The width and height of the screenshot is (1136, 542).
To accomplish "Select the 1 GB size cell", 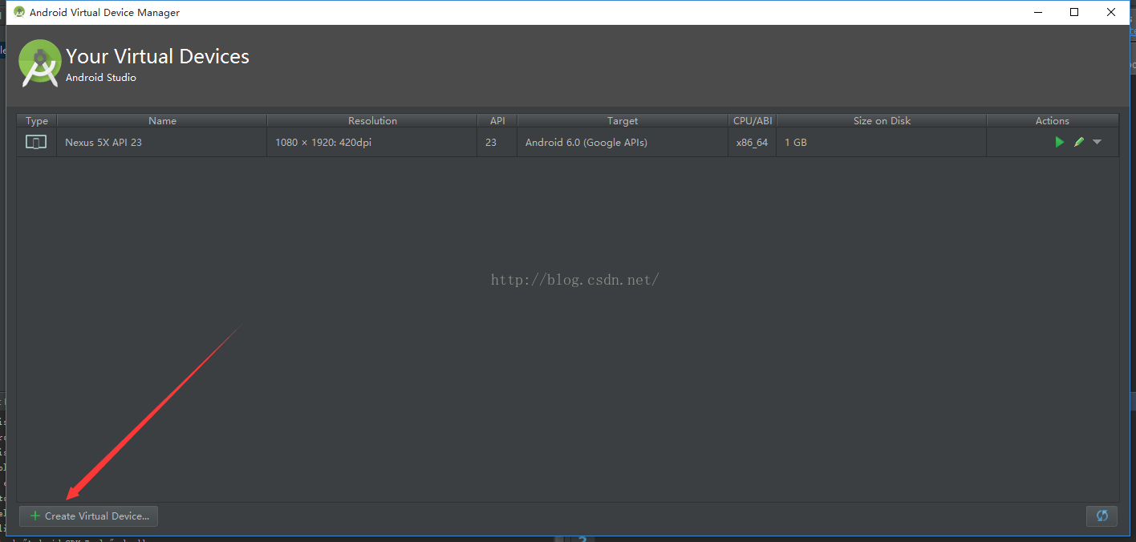I will [x=882, y=142].
